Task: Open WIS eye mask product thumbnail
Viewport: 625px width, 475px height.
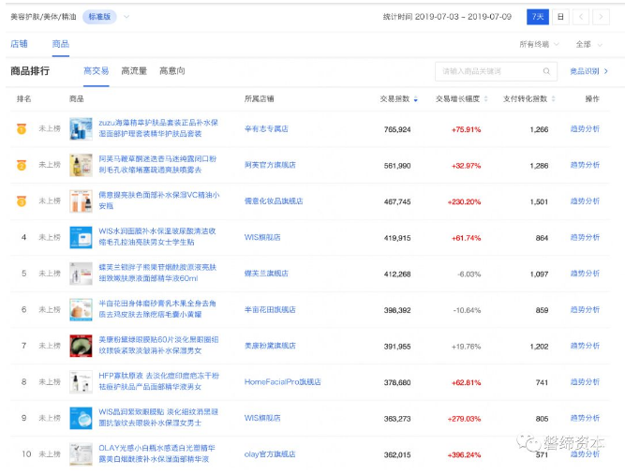Action: (x=81, y=418)
